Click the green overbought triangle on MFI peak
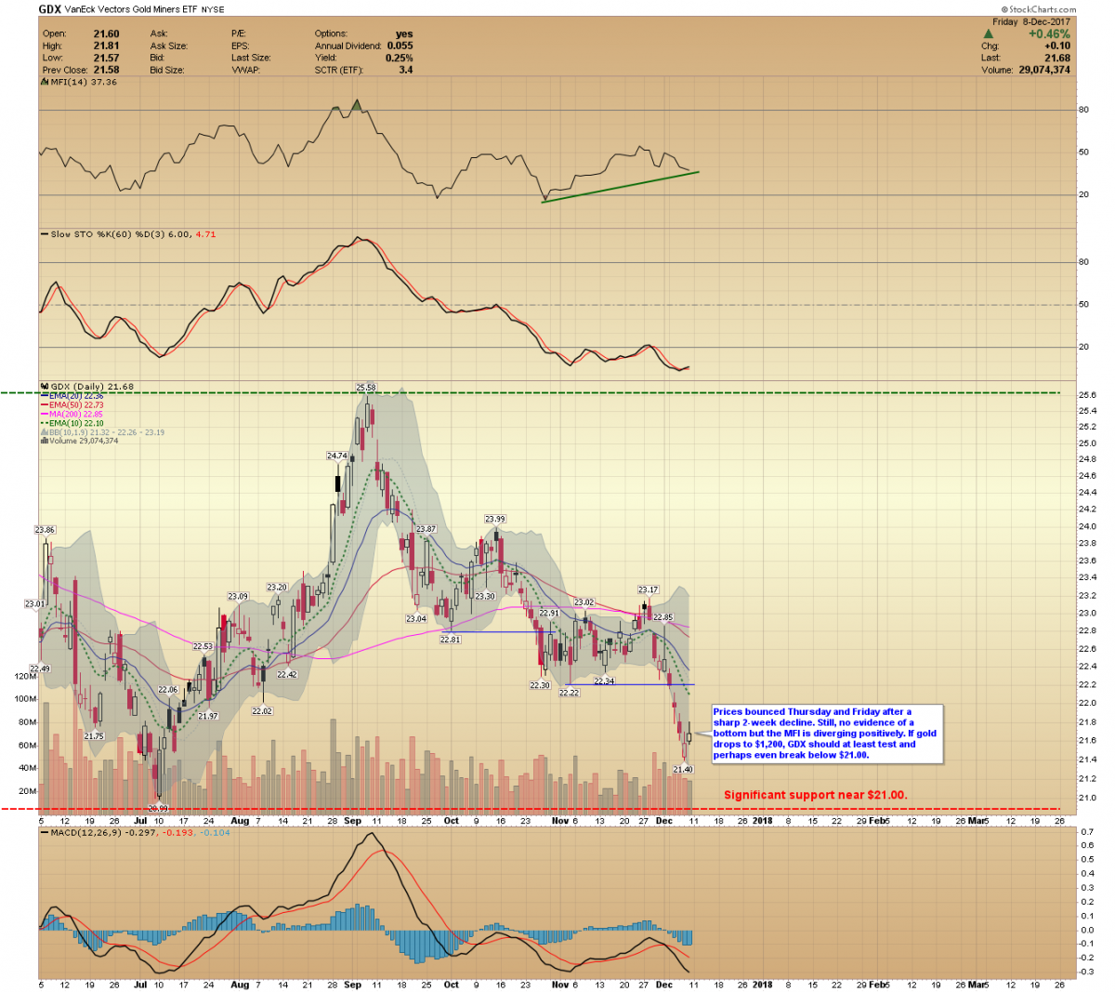Screen dimensions: 1115x992 pyautogui.click(x=357, y=105)
